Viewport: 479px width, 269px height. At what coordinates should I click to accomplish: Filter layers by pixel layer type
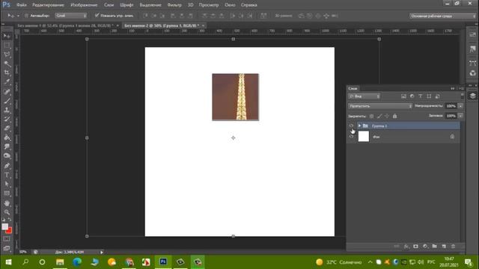pyautogui.click(x=403, y=96)
